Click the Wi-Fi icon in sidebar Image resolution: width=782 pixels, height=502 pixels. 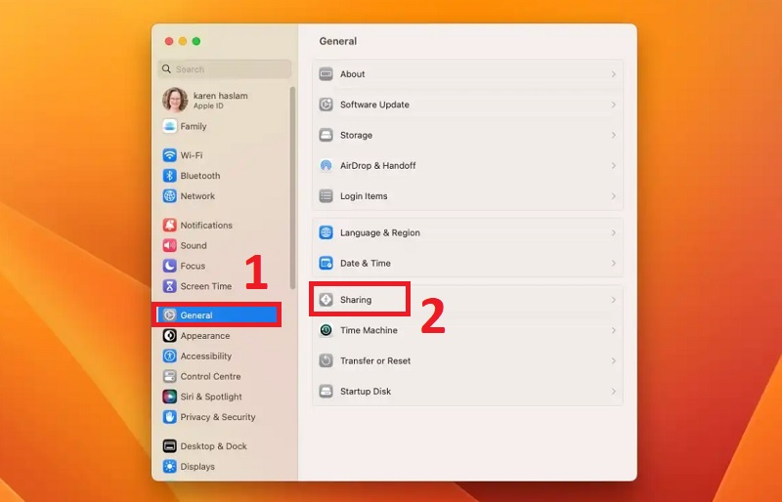point(170,155)
